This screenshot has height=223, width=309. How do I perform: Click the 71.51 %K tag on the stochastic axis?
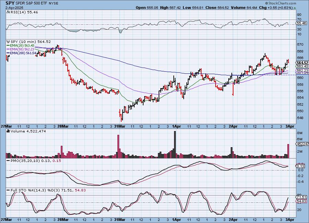click(301, 197)
